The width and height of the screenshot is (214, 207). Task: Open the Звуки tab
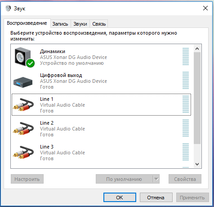[80, 24]
